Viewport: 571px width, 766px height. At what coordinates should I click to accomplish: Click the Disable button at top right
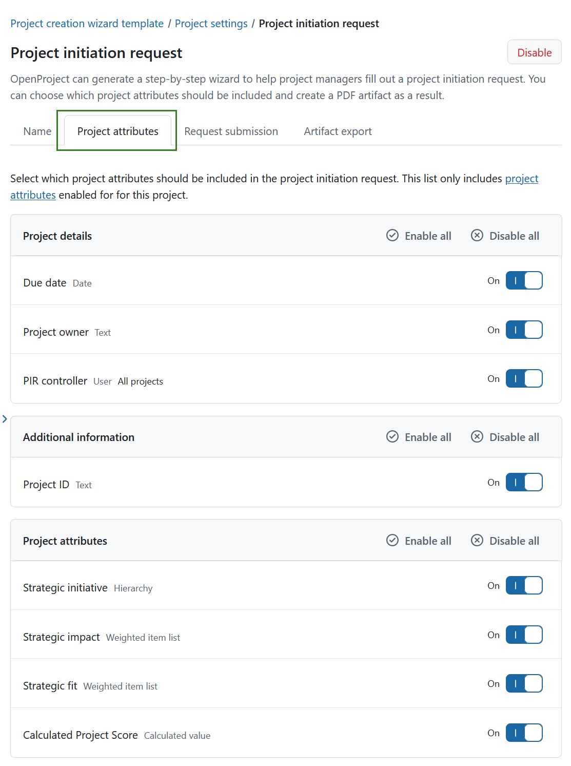pyautogui.click(x=534, y=52)
